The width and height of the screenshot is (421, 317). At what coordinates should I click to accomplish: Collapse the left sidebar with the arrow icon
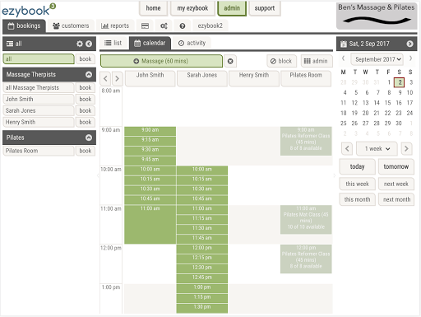89,44
